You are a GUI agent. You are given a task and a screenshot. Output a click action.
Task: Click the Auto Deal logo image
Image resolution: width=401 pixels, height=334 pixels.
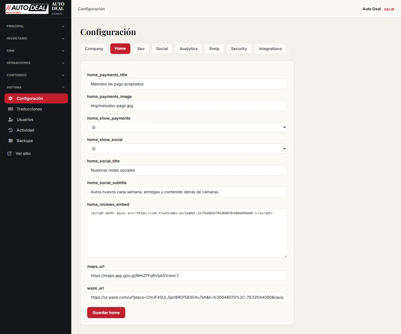[27, 9]
